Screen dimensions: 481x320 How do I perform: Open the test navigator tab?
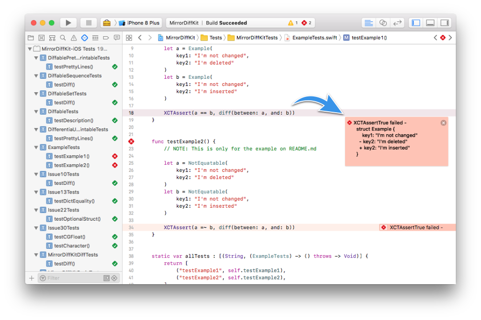coord(84,38)
